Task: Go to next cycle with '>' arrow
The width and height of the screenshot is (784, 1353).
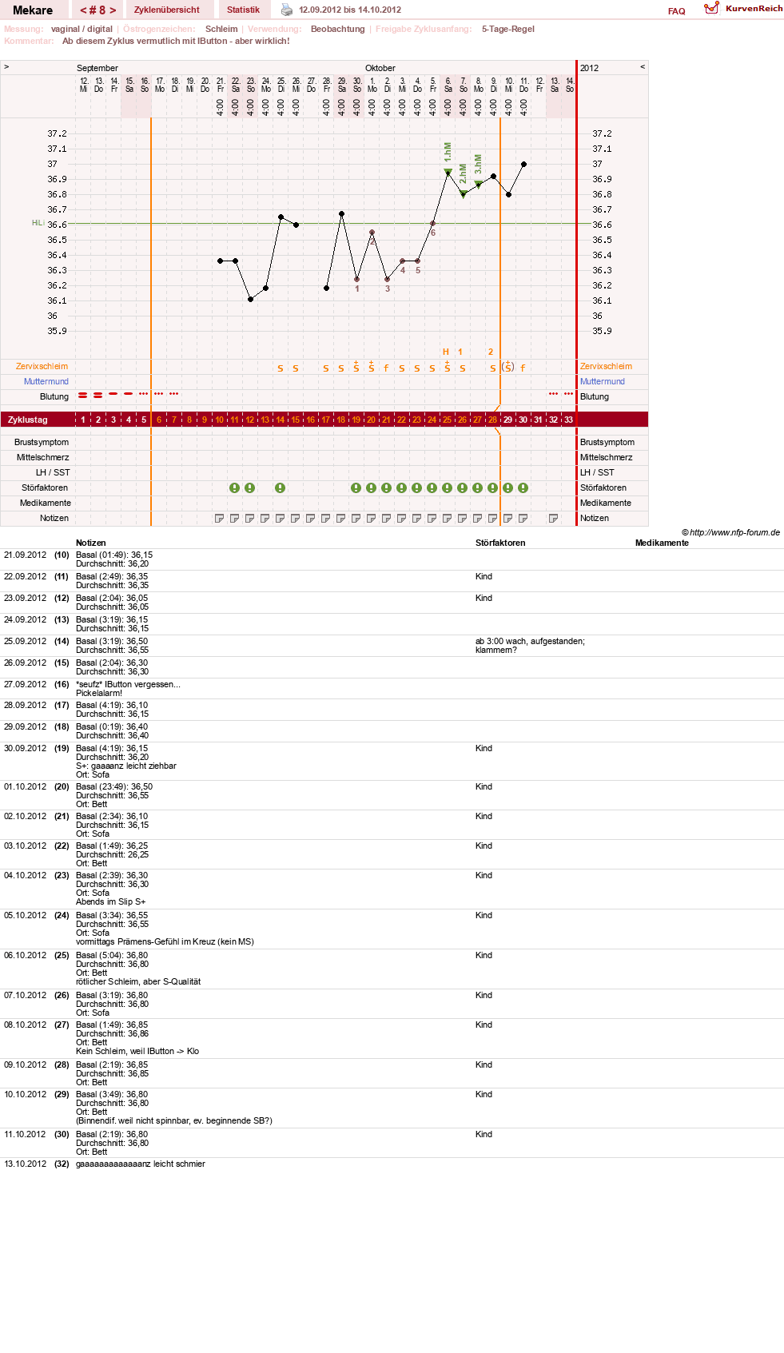Action: coord(113,10)
